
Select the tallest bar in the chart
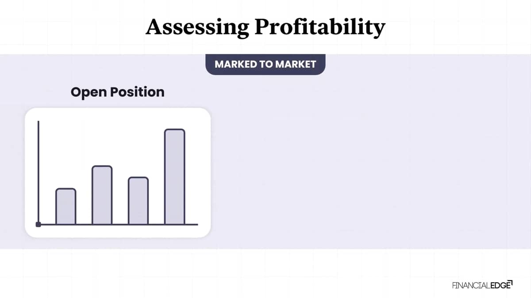point(174,177)
